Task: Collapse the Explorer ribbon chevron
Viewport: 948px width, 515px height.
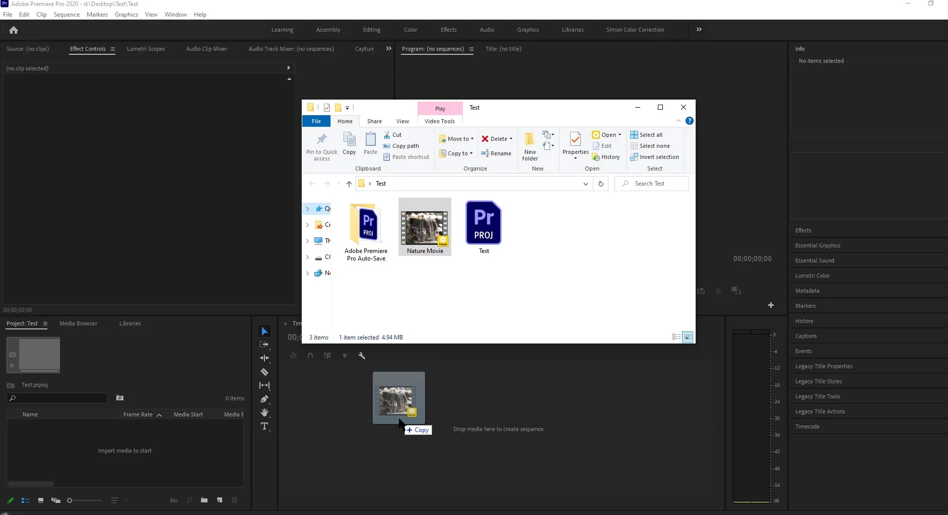Action: pyautogui.click(x=679, y=121)
